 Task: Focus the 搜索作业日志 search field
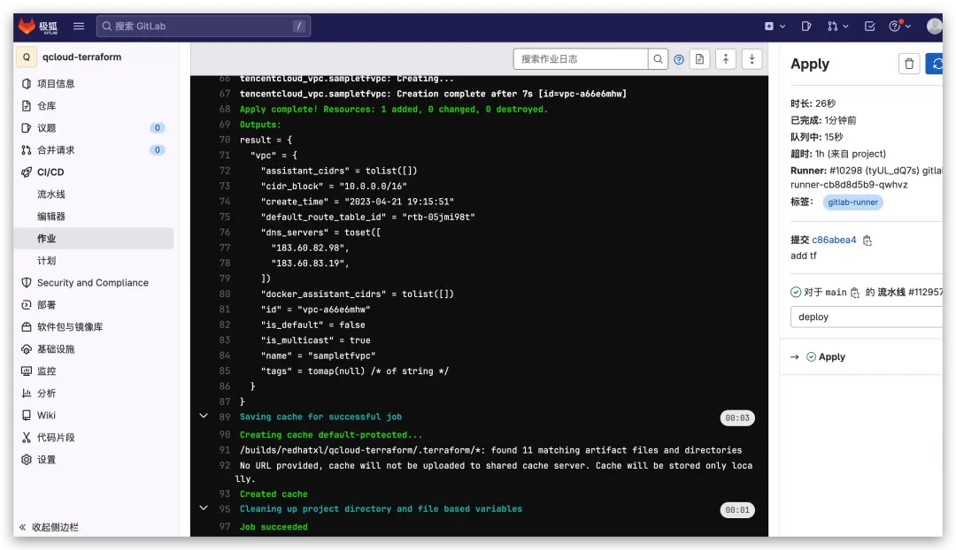(x=582, y=59)
